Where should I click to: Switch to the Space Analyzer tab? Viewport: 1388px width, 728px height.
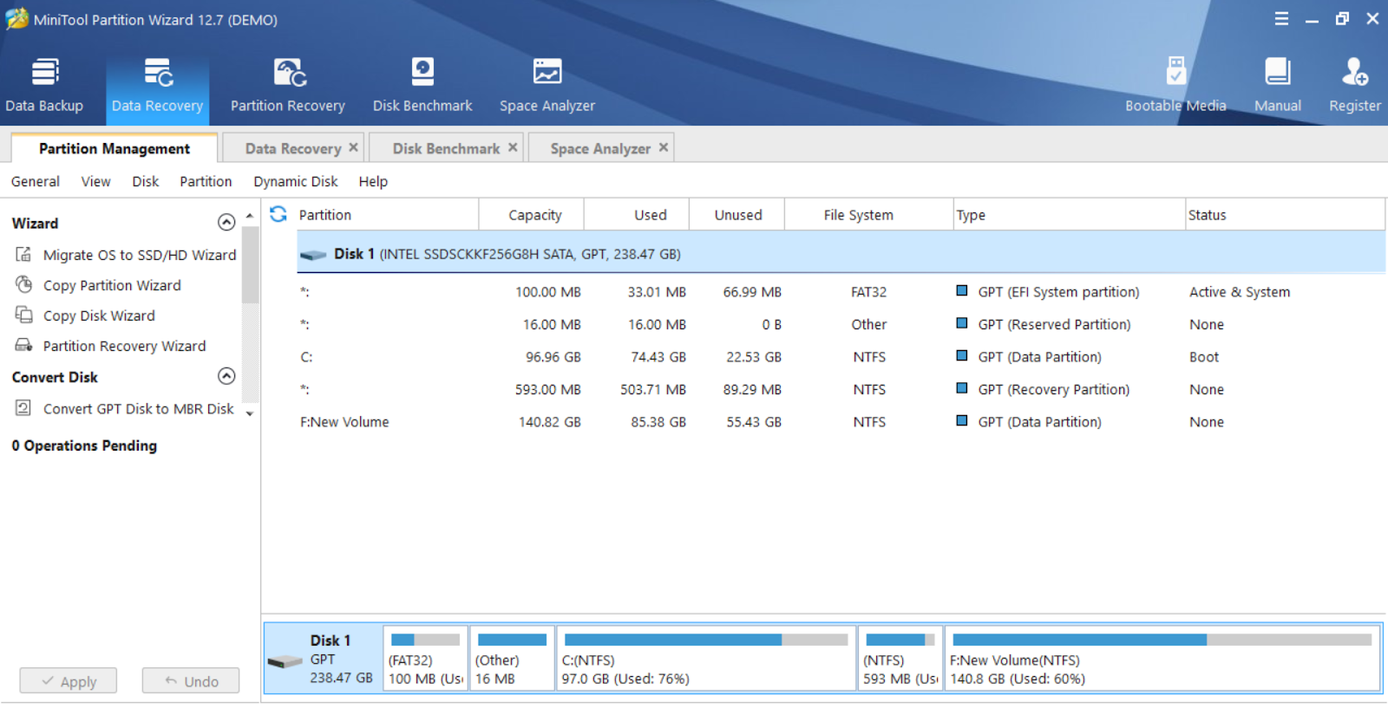599,148
